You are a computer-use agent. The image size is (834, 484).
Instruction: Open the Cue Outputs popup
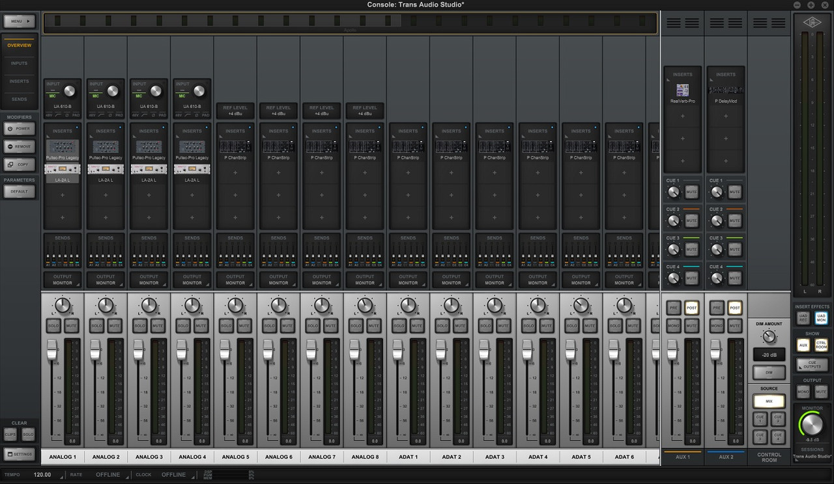(x=812, y=366)
